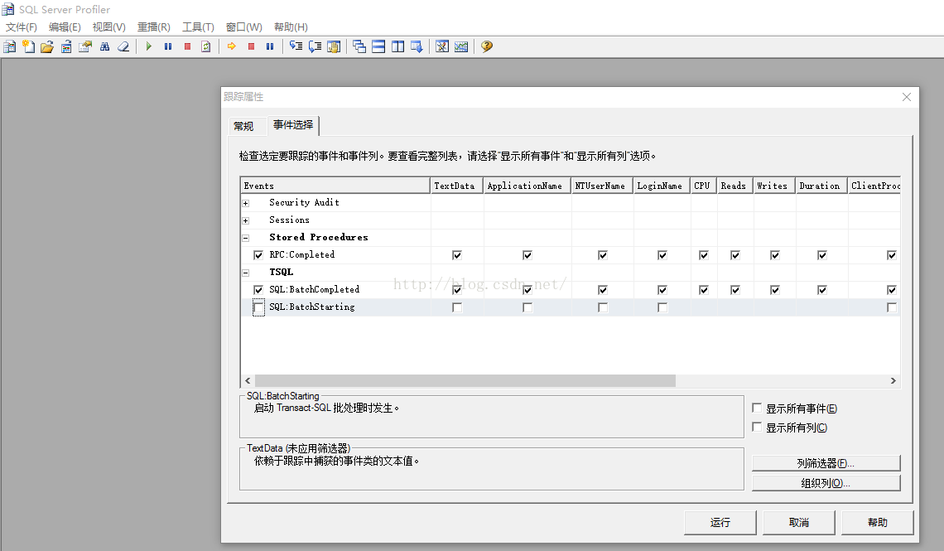
Task: Check the SQL:BatchStarting event checkbox
Action: pos(258,307)
